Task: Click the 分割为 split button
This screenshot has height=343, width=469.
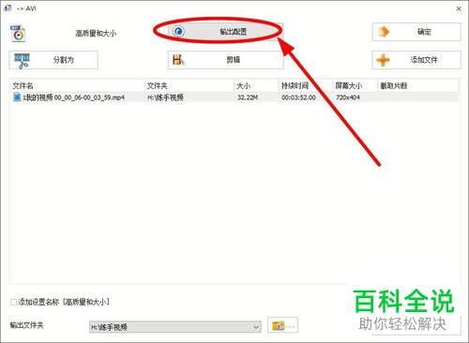Action: (53, 60)
